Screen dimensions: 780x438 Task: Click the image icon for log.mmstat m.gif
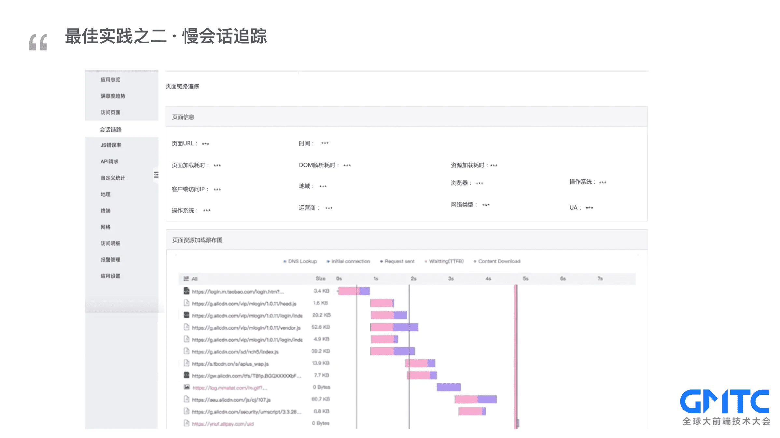tap(187, 387)
